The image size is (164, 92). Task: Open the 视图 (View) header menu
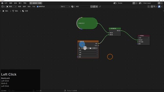(x=19, y=7)
